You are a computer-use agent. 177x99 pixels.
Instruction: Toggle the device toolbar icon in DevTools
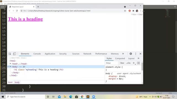14,54
